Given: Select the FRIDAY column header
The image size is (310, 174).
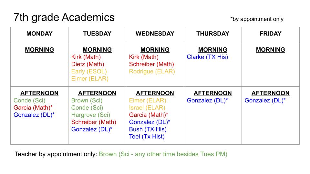Looking at the screenshot, I should coord(270,34).
